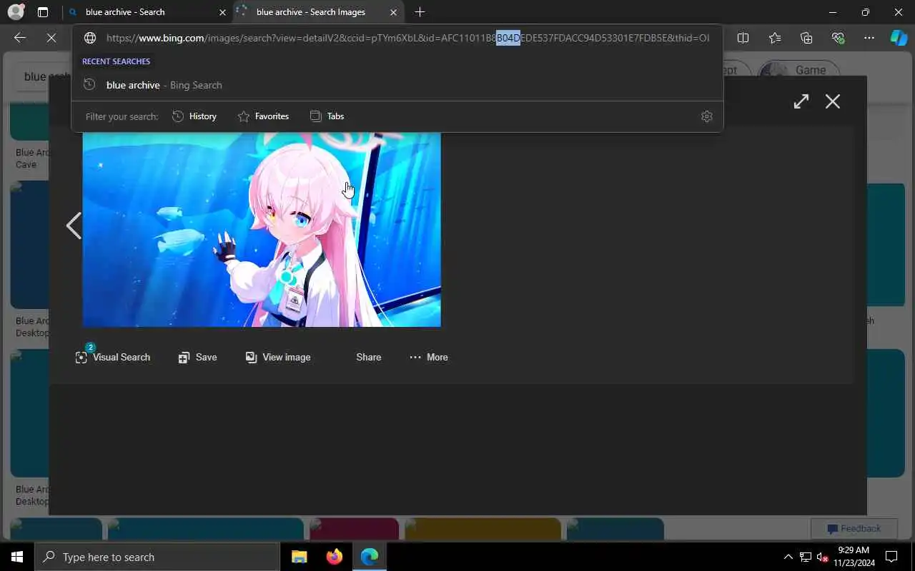This screenshot has width=915, height=571.
Task: Click the pink-haired anime girl image
Action: pyautogui.click(x=262, y=229)
